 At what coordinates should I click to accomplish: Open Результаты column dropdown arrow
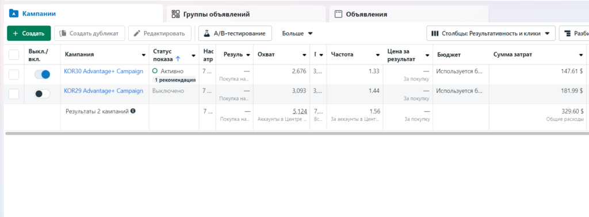coord(248,55)
